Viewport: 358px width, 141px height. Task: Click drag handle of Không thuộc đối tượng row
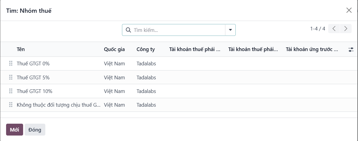[x=11, y=105]
